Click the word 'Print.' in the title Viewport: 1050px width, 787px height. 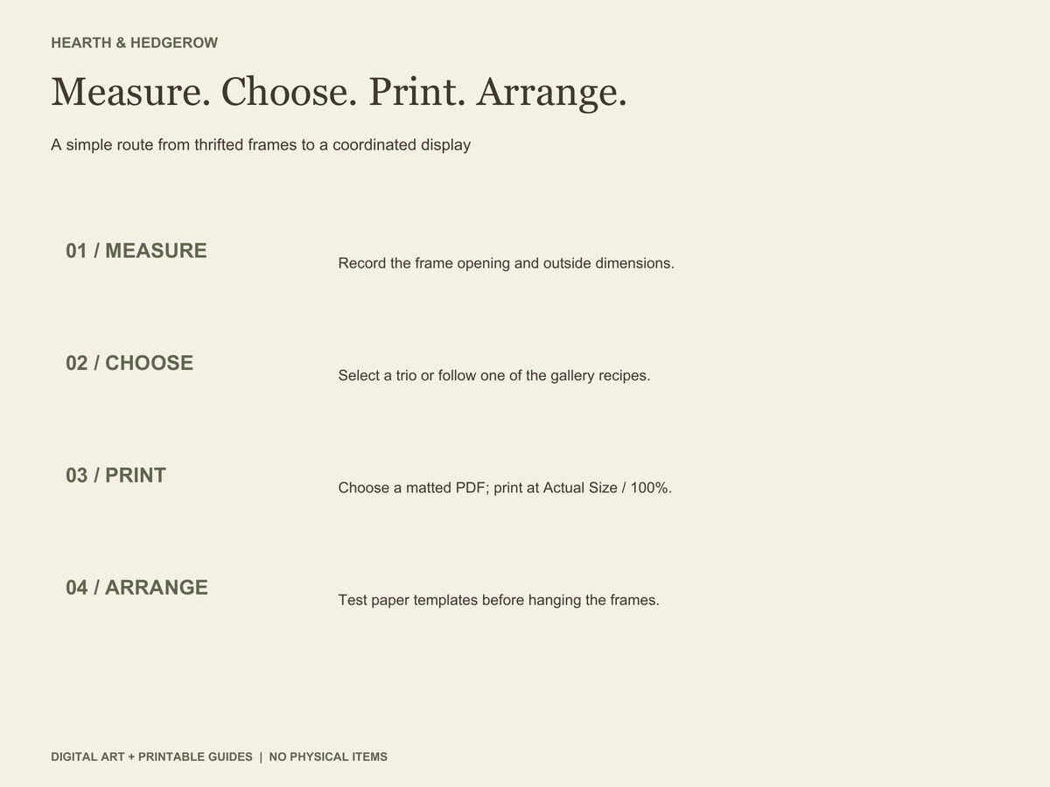click(x=416, y=92)
